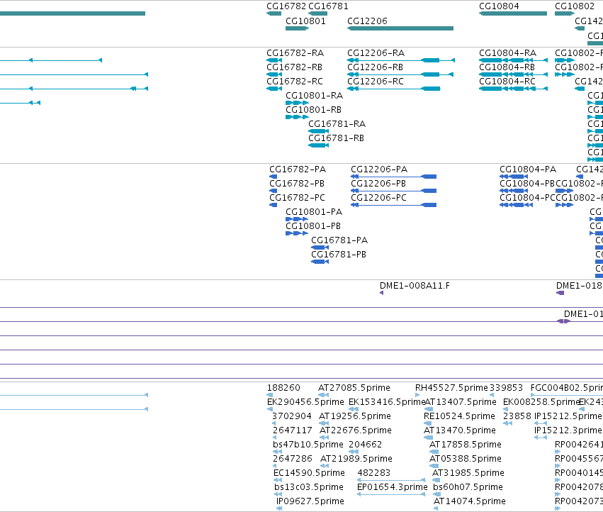Select the CG10804 gene bar
This screenshot has height=512, width=603.
513,13
